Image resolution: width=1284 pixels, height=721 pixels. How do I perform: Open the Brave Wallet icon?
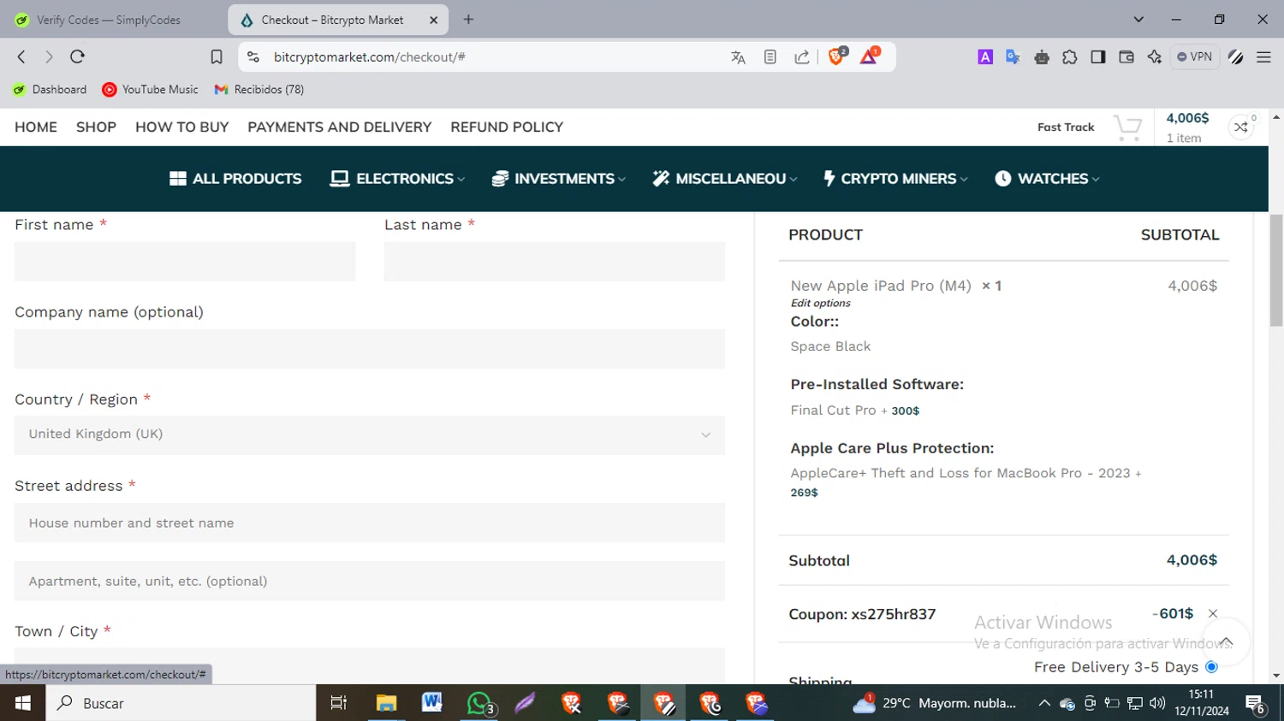click(x=1126, y=56)
